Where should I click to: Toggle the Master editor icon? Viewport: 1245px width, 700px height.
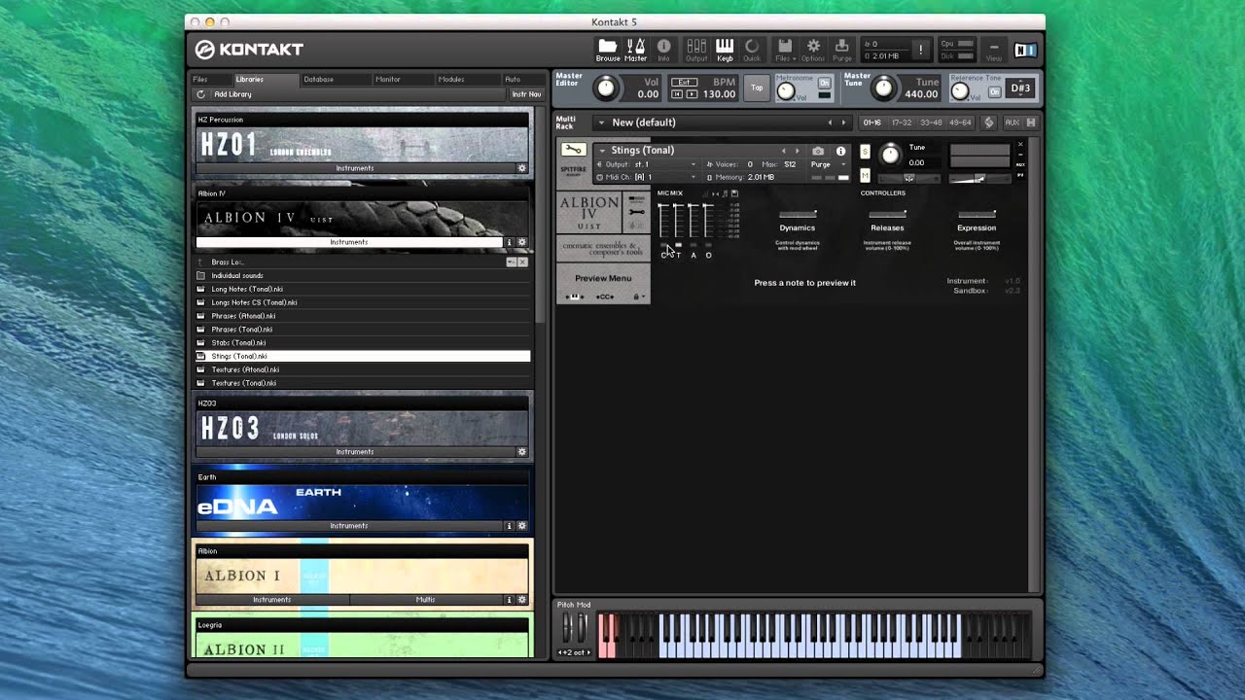point(635,50)
